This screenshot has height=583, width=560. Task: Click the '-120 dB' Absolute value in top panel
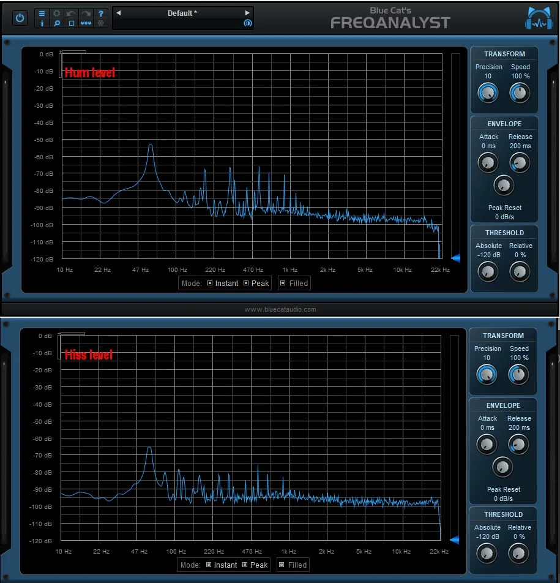[x=488, y=255]
